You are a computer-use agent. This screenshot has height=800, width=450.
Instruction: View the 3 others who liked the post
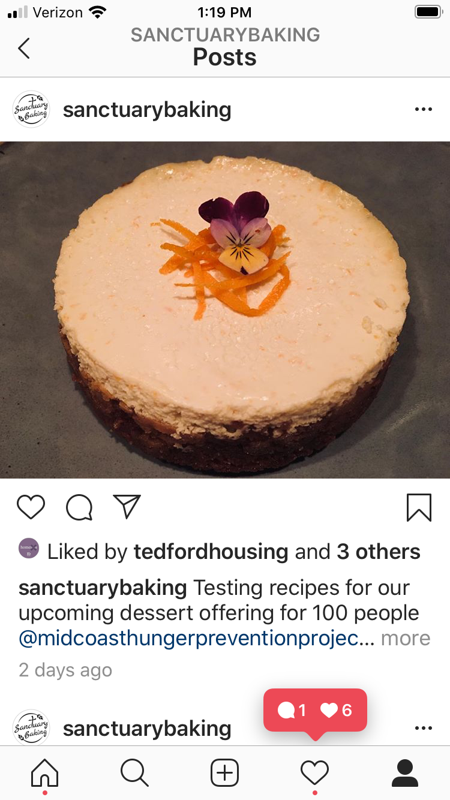[x=379, y=551]
